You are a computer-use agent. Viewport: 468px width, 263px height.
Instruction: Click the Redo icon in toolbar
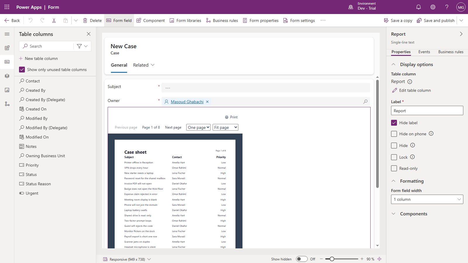[x=42, y=20]
